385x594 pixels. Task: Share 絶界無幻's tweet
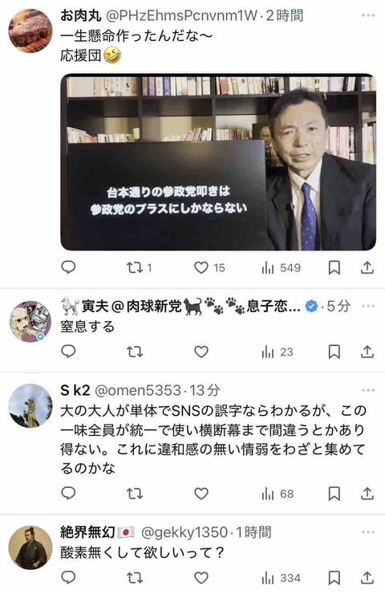pos(367,577)
